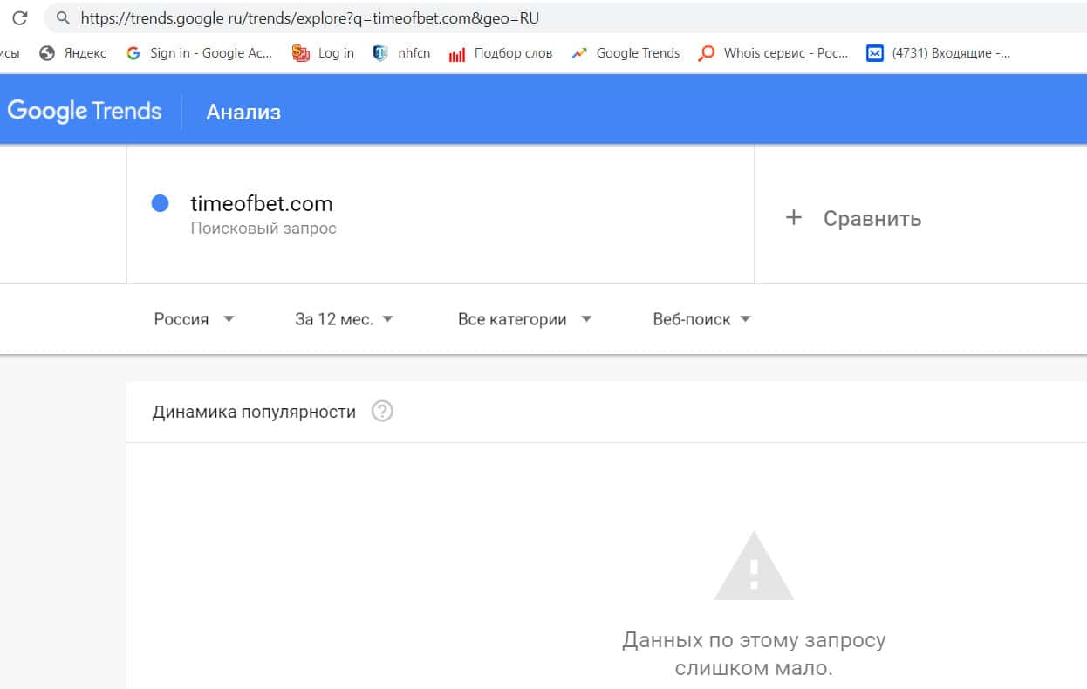1087x689 pixels.
Task: Click the blue dot next to timeofbet.com
Action: [x=160, y=204]
